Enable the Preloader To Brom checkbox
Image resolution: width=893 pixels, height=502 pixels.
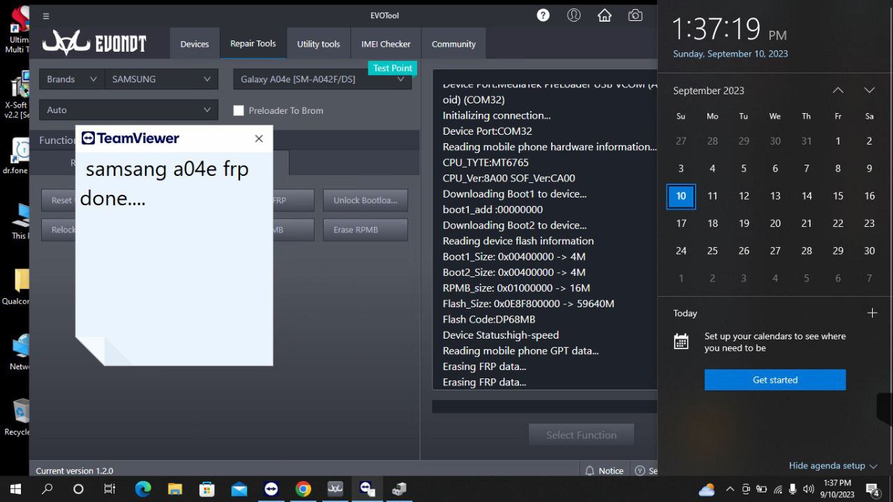click(239, 110)
